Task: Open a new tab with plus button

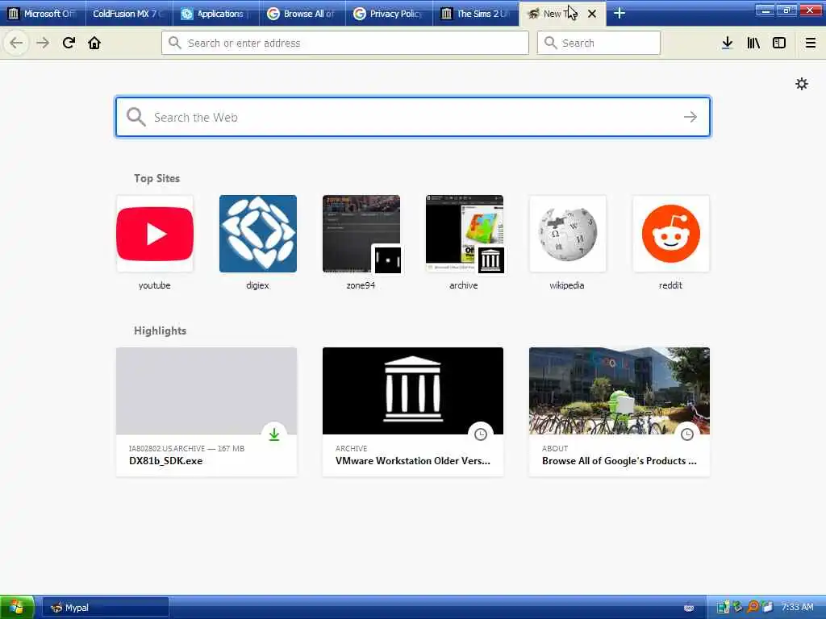Action: click(x=619, y=13)
